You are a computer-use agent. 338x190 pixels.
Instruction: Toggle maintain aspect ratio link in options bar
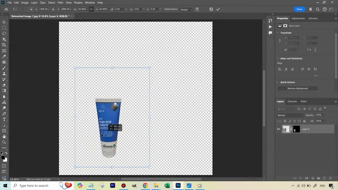coord(91,9)
